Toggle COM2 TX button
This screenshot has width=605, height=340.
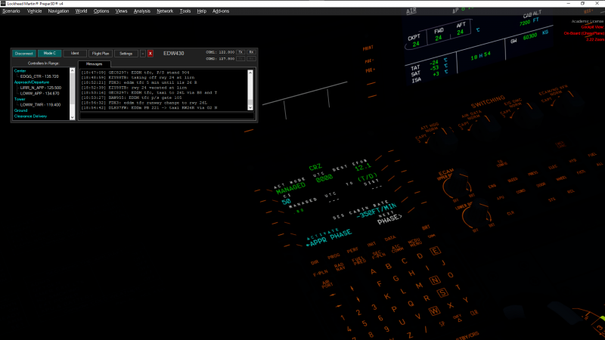click(240, 59)
